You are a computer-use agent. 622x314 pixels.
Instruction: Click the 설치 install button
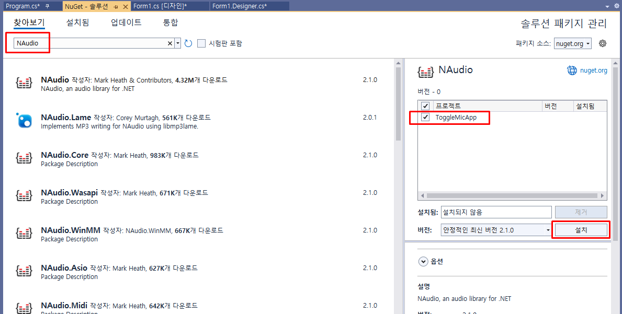tap(581, 230)
